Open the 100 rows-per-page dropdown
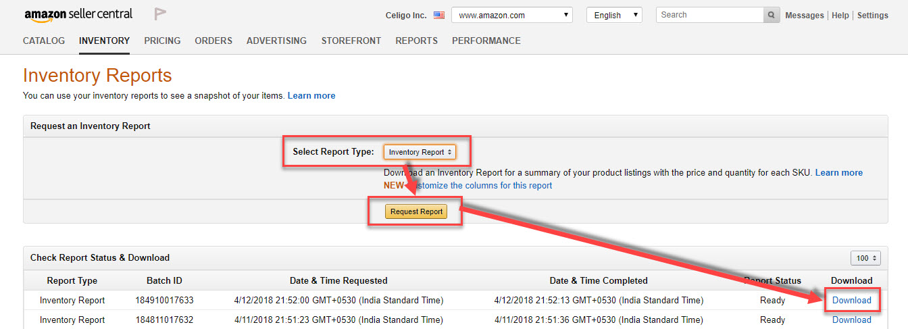 [866, 258]
